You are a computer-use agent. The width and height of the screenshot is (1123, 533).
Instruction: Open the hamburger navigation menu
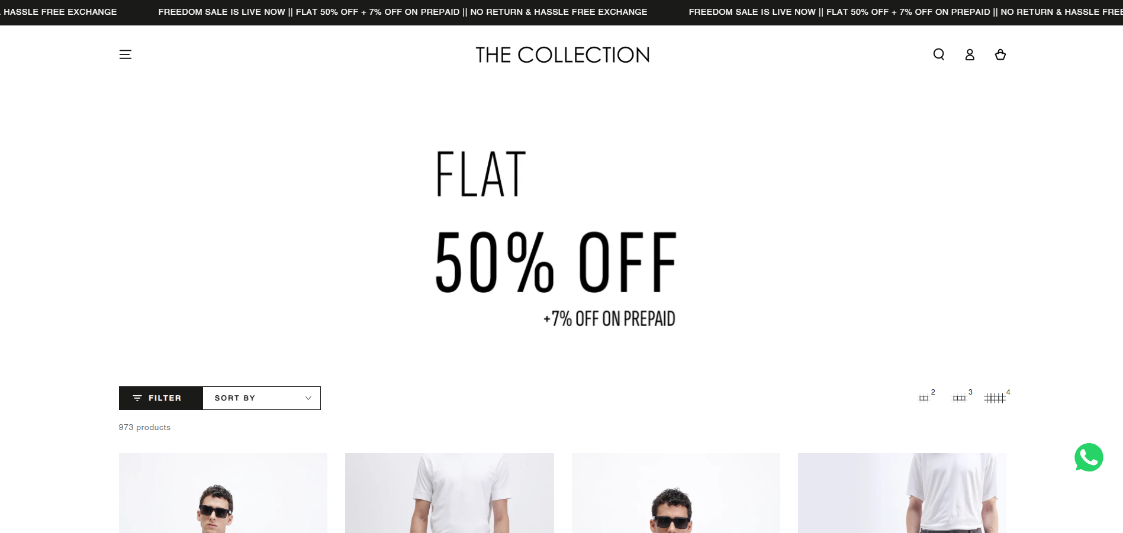126,54
